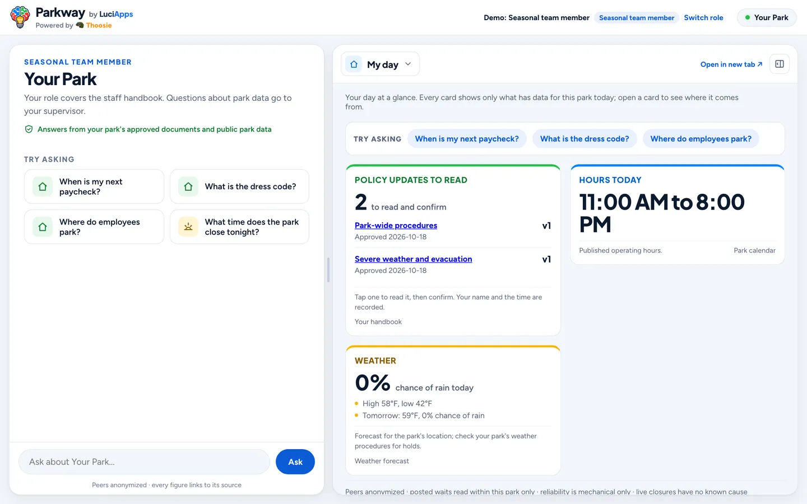Open Park-wide procedures policy link
Image resolution: width=807 pixels, height=504 pixels.
396,225
